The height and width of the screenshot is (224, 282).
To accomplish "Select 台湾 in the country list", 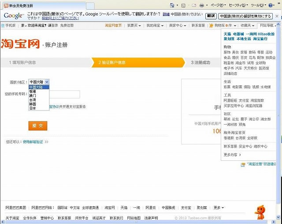I will tap(39, 100).
